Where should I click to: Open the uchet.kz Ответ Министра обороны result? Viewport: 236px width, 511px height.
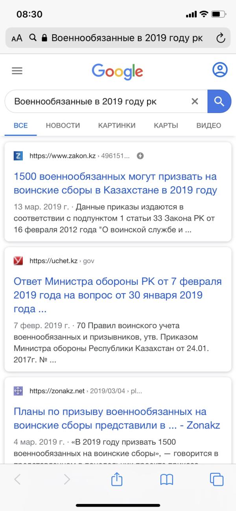[118, 295]
